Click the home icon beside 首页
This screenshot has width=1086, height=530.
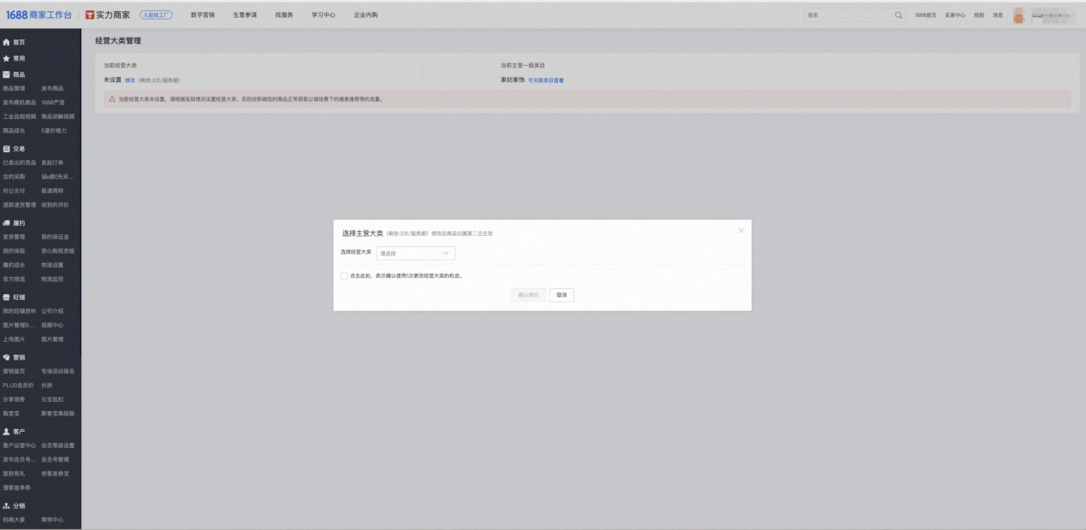pyautogui.click(x=7, y=42)
